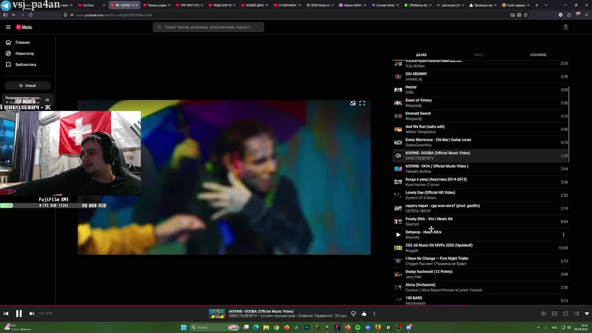Play Defqwop - Heart Afire track
This screenshot has height=333, width=592.
398,235
